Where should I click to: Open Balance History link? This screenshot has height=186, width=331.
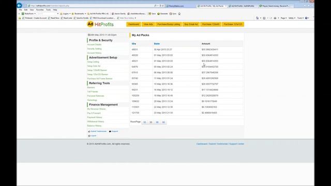pyautogui.click(x=94, y=126)
